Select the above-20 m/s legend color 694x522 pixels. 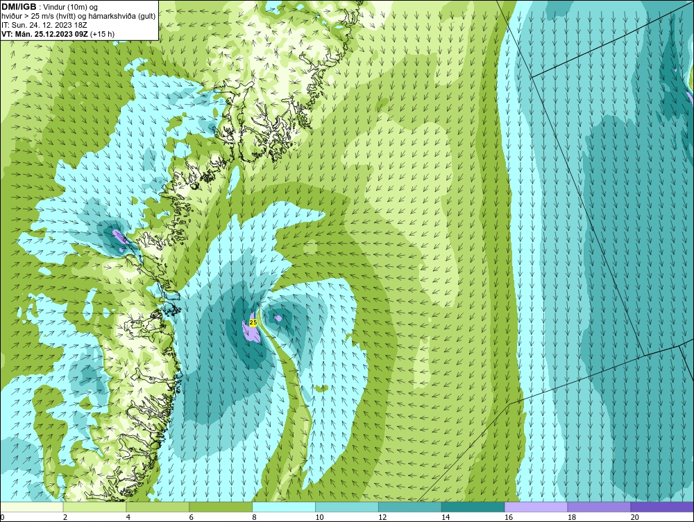pyautogui.click(x=662, y=507)
